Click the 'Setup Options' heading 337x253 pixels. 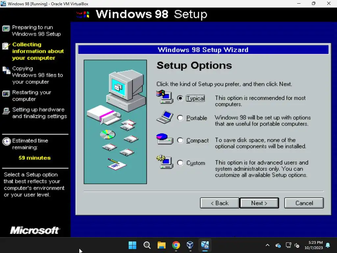pos(194,66)
